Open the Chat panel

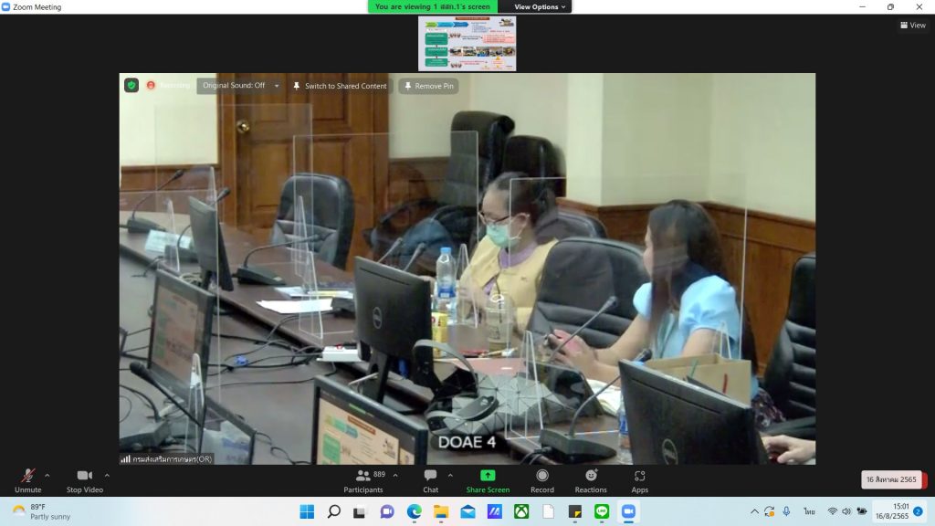431,480
